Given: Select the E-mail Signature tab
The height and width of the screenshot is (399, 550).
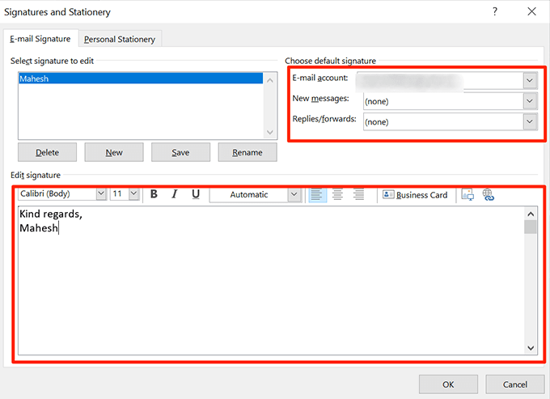Looking at the screenshot, I should pyautogui.click(x=40, y=39).
